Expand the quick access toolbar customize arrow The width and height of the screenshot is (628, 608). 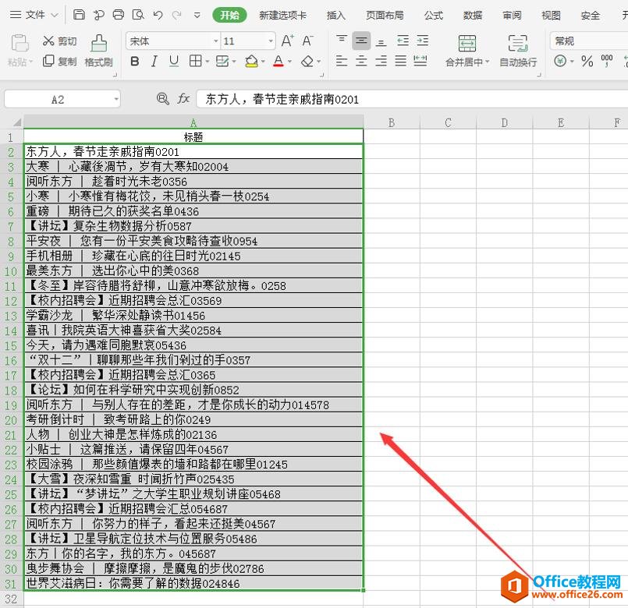pyautogui.click(x=197, y=16)
